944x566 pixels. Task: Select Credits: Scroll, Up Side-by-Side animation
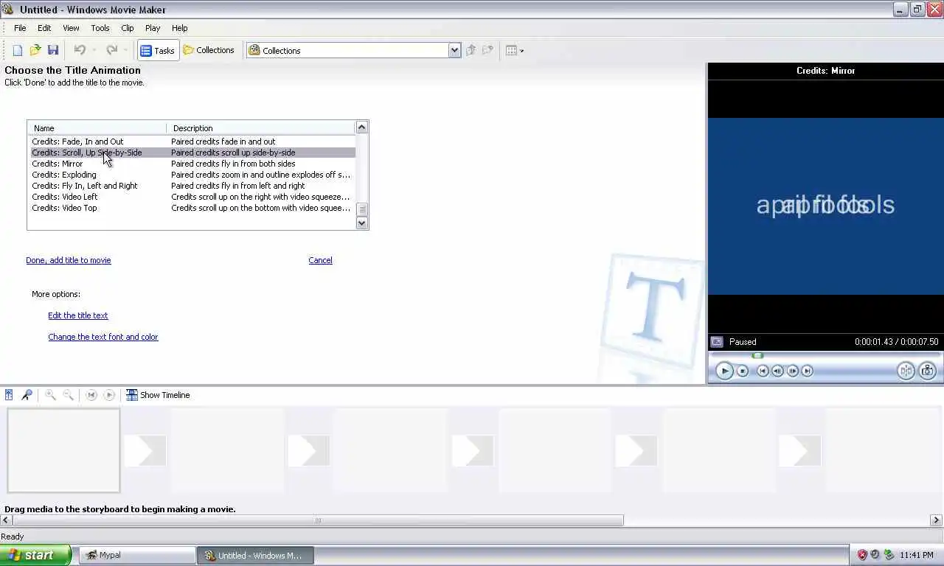pos(192,153)
